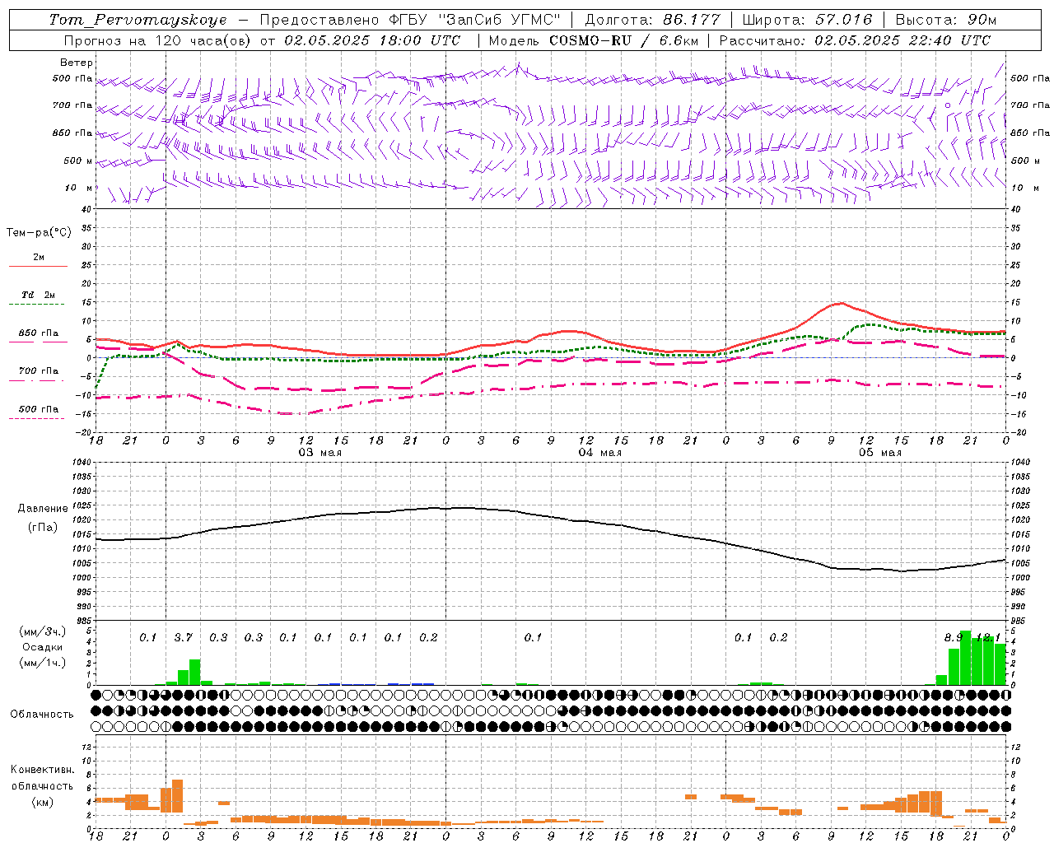Click the 12.1 precipitation amount
1054x843 pixels.
[x=987, y=637]
